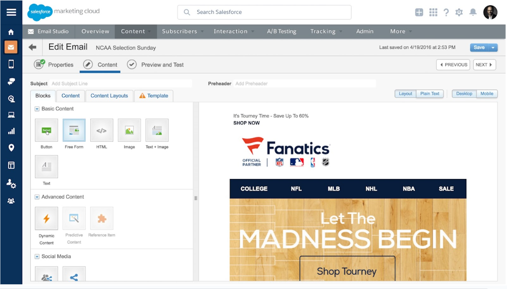
Task: Open Analytics Builder in the sidebar
Action: tap(11, 131)
